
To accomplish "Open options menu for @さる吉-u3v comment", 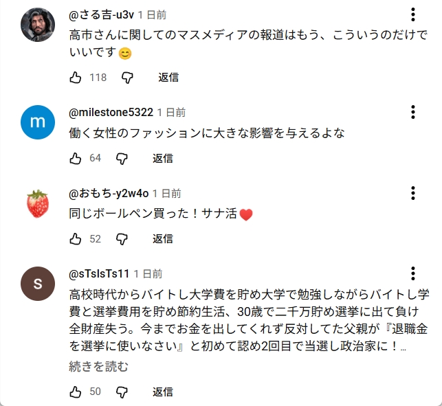I will (412, 15).
